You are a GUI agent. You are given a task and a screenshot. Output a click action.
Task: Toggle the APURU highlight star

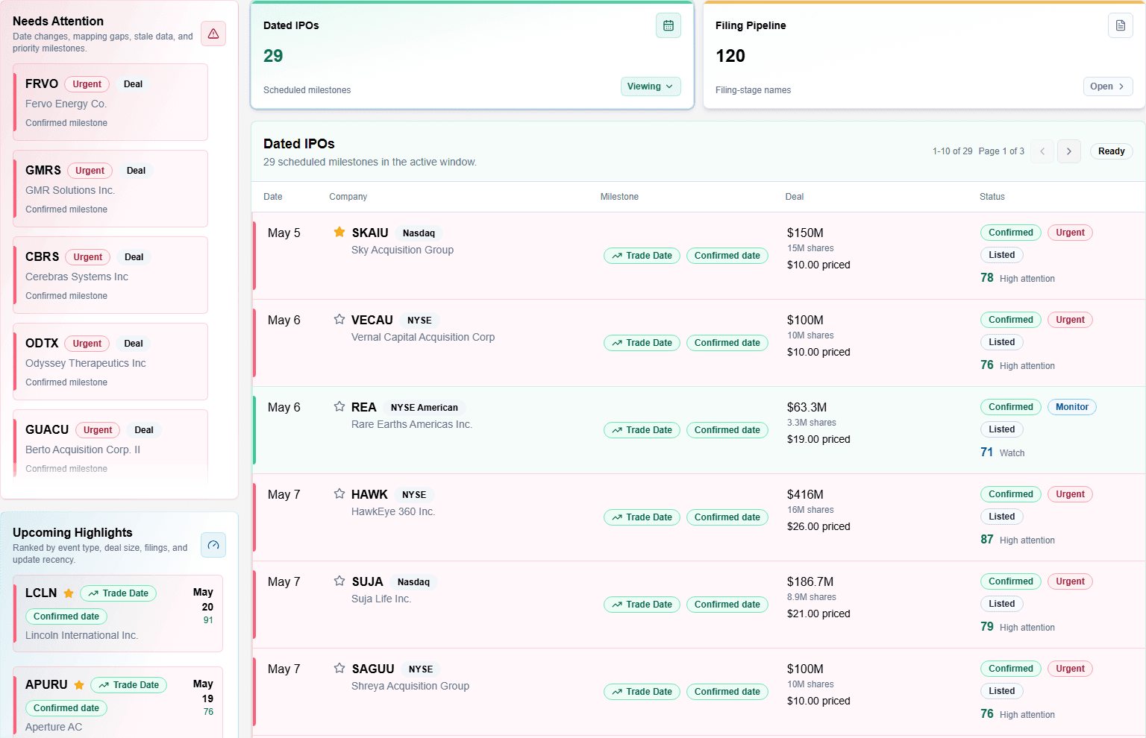79,685
